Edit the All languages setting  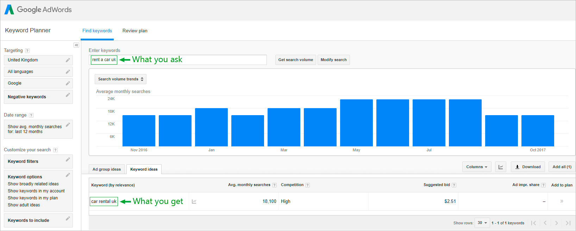68,72
